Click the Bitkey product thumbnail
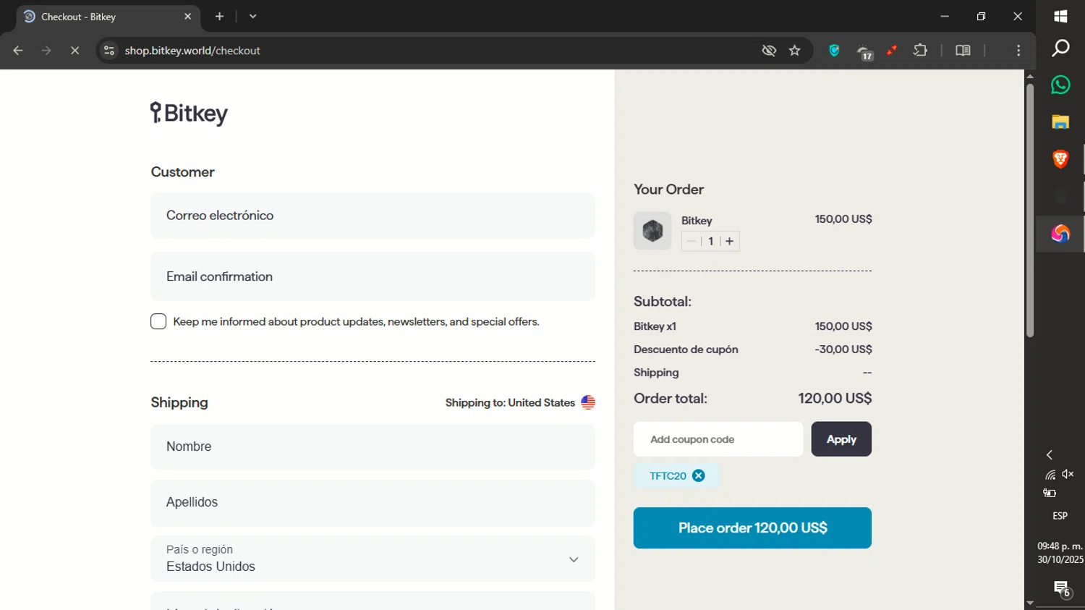Viewport: 1085px width, 610px height. click(x=652, y=231)
